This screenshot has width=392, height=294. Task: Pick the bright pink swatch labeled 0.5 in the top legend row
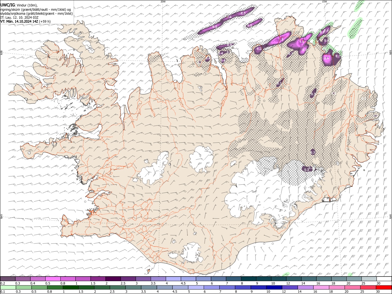(53, 279)
